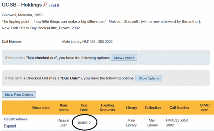Viewport: 214px width, 131px height.
Task: Show options for Checked Out Due Date items
Action: coord(149,78)
